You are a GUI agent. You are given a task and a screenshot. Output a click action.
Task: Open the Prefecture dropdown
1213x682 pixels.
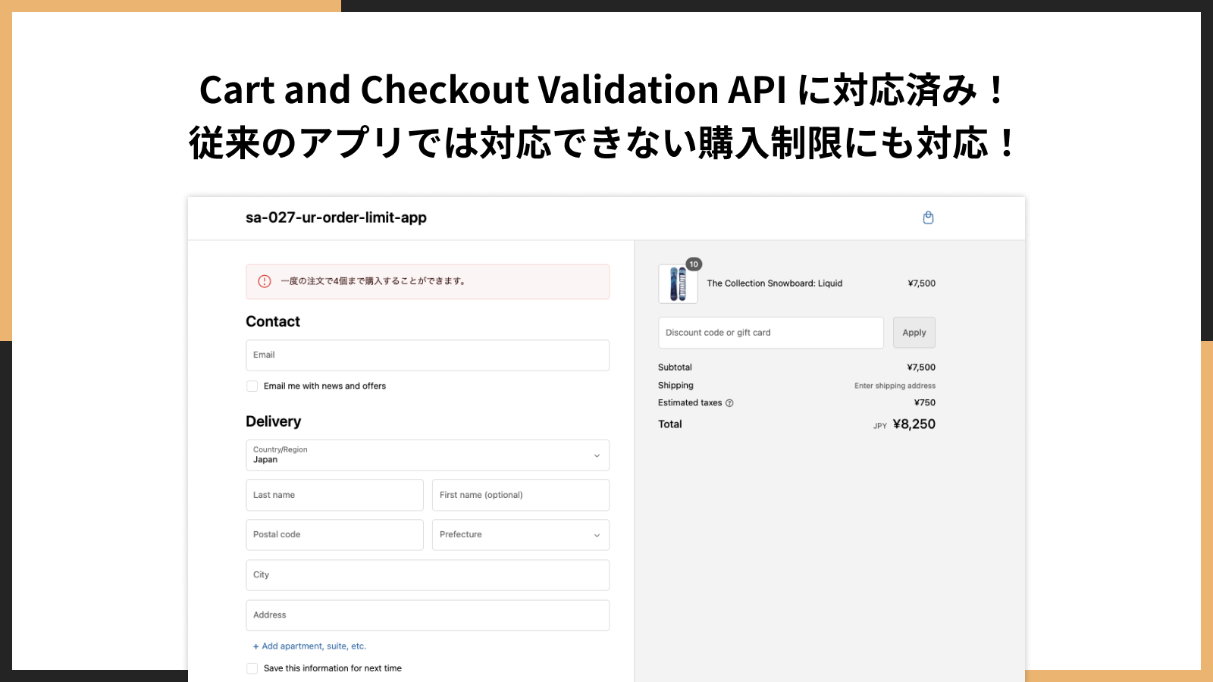521,535
